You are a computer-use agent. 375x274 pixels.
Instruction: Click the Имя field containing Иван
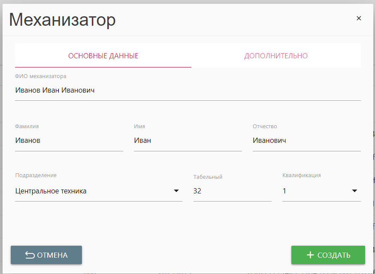tap(187, 141)
